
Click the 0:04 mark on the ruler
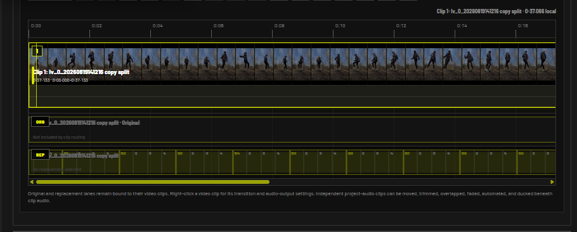point(157,26)
